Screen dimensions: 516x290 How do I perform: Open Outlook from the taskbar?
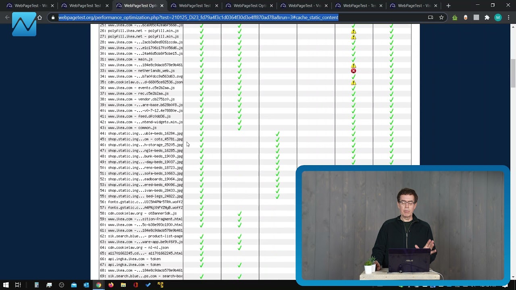86,285
